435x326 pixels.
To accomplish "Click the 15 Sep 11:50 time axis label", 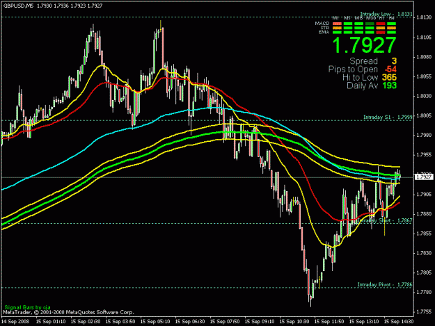I will coord(329,322).
